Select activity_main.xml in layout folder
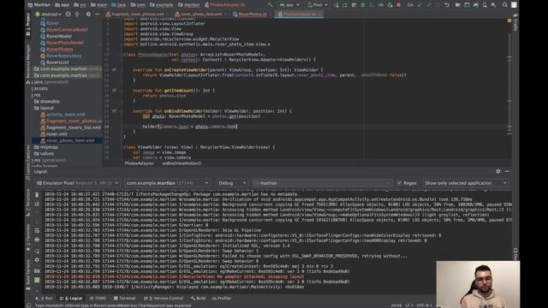 click(65, 115)
